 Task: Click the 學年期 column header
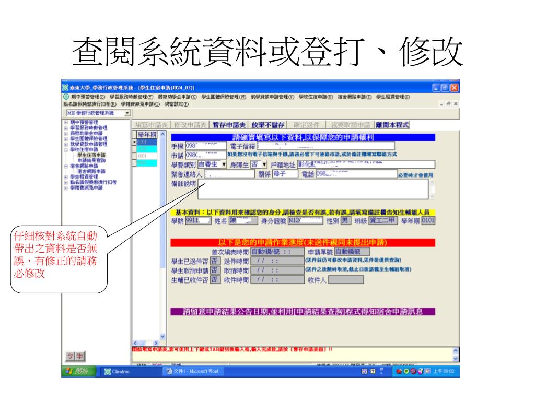click(147, 135)
